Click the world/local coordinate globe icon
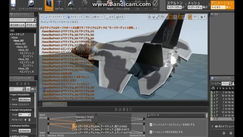The image size is (243, 137). 162,17
